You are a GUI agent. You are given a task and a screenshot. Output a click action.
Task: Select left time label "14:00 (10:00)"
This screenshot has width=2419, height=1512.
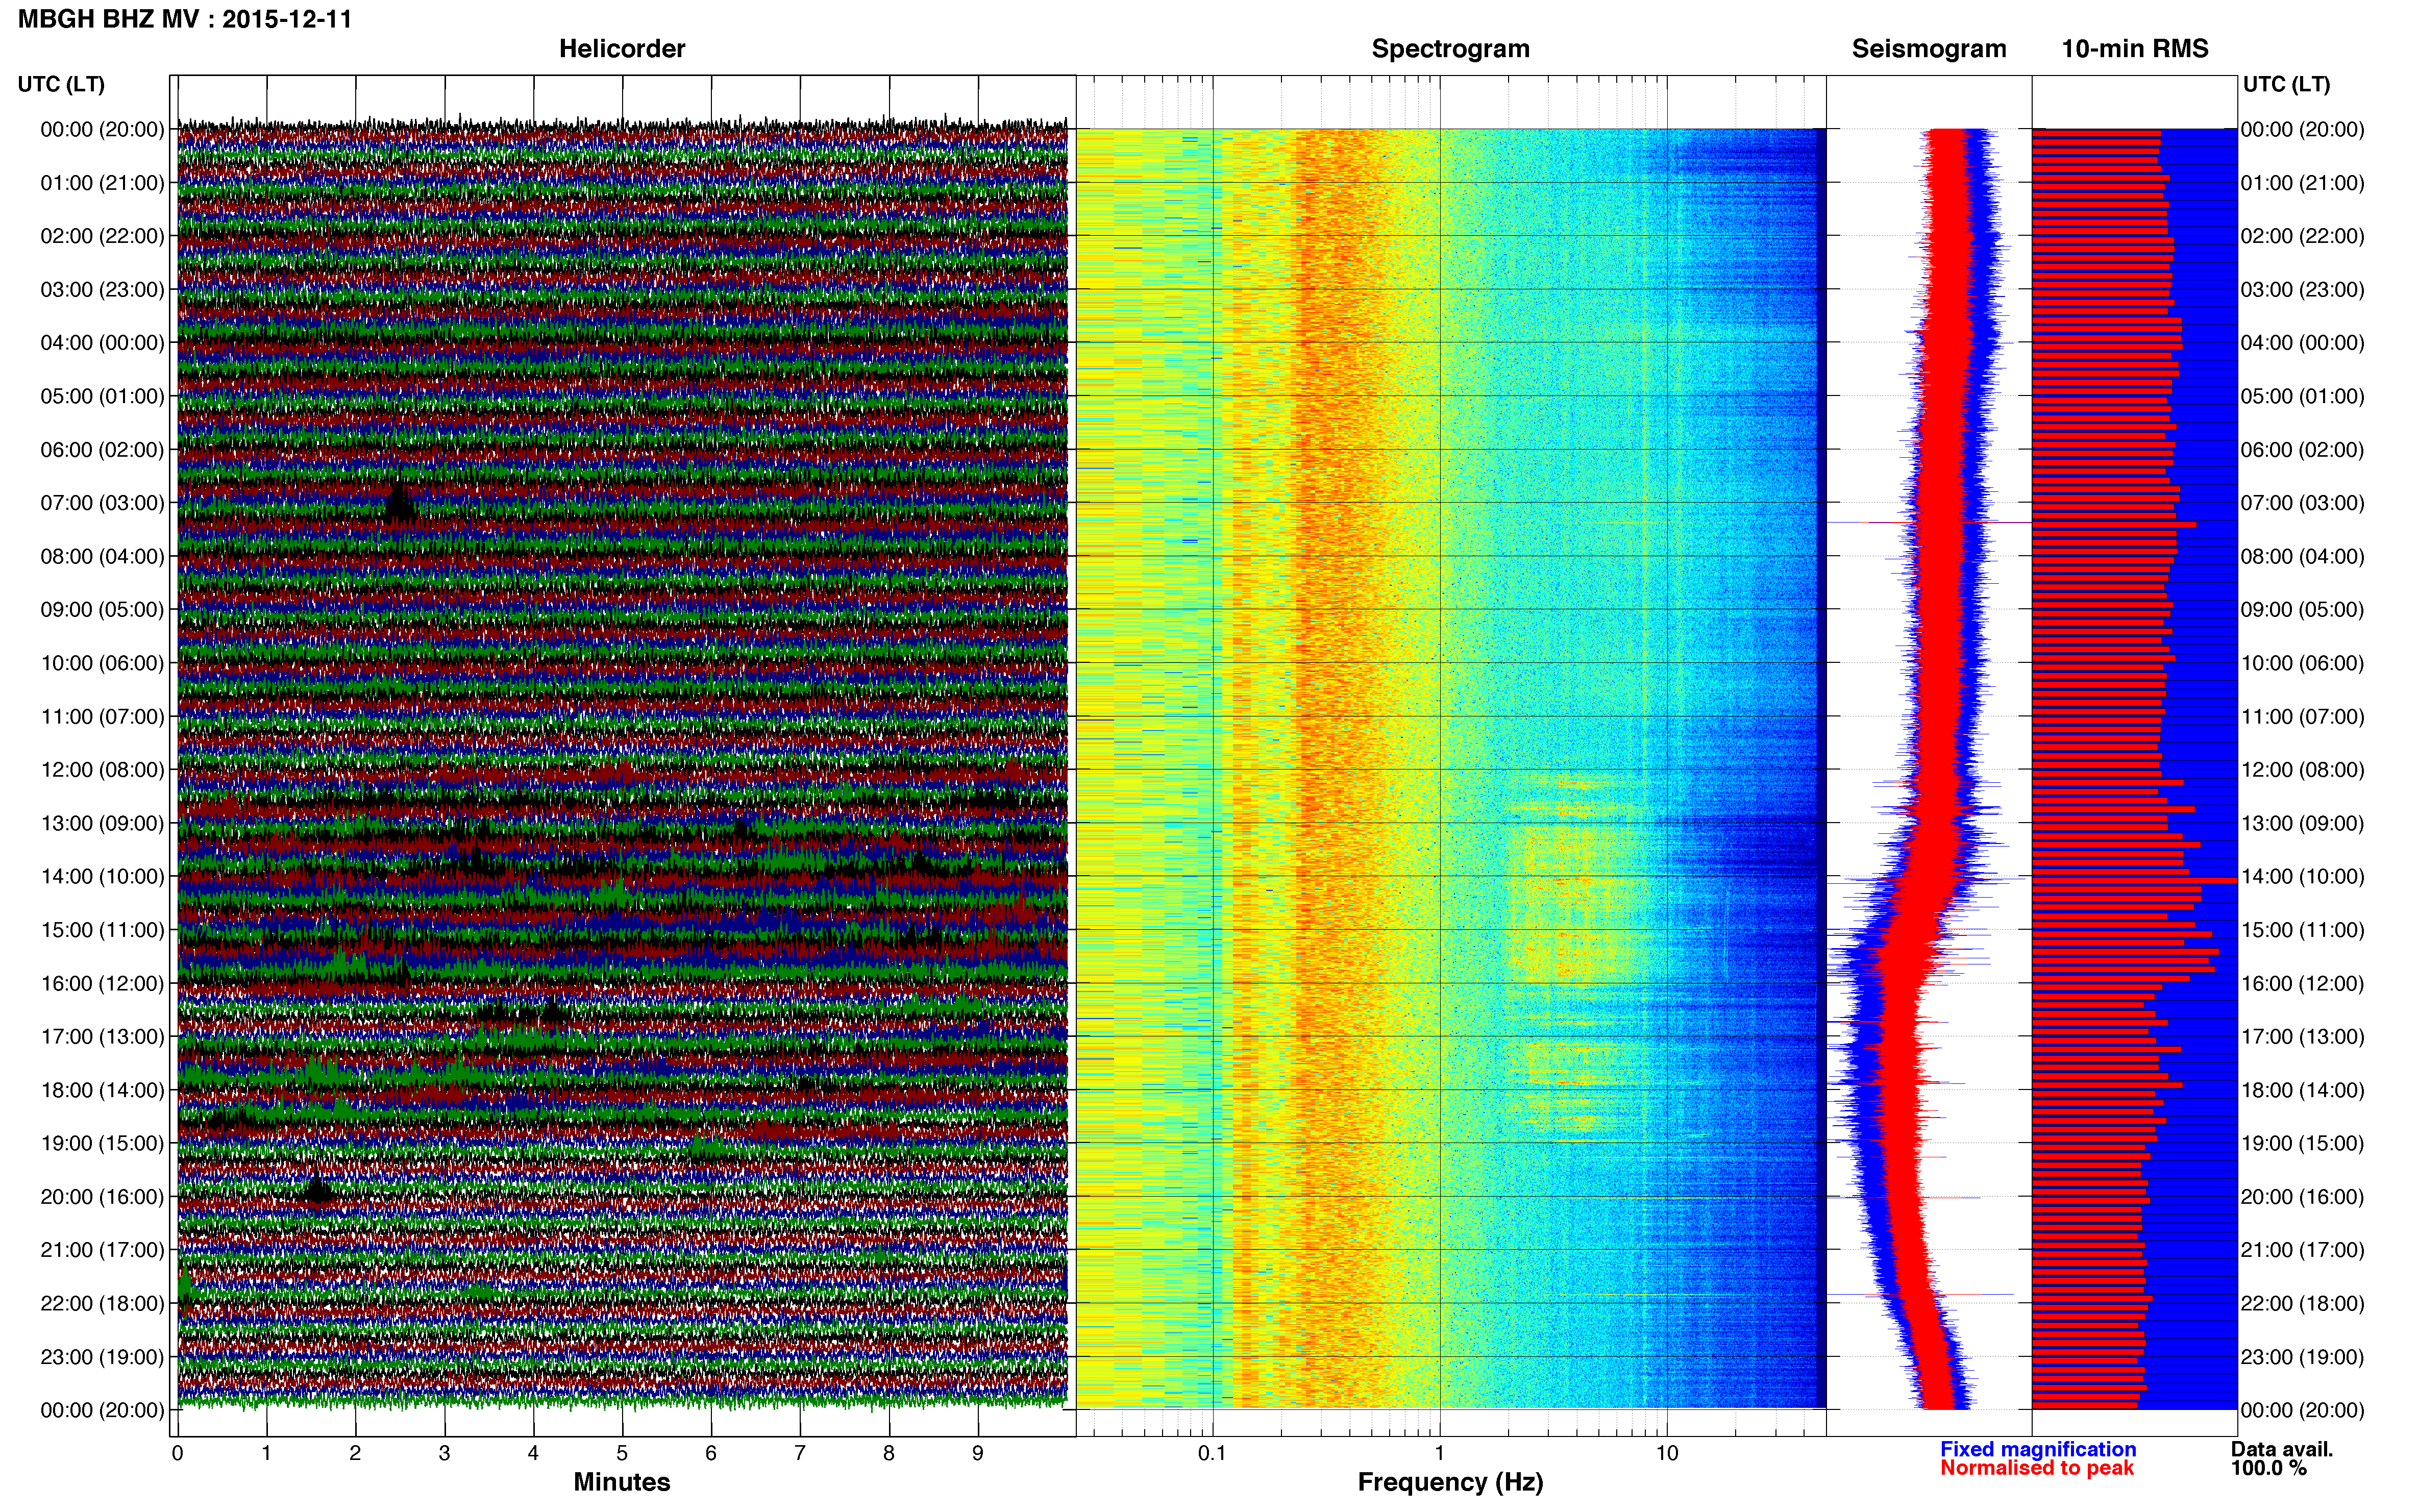click(x=102, y=877)
